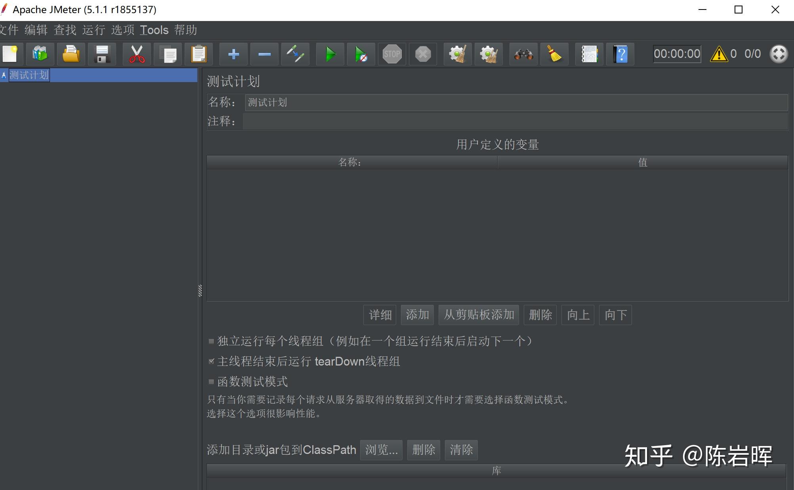794x490 pixels.
Task: Click the Cut scissors icon
Action: pyautogui.click(x=137, y=54)
